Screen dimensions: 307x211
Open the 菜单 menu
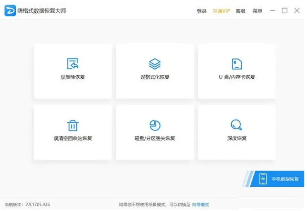coord(257,11)
